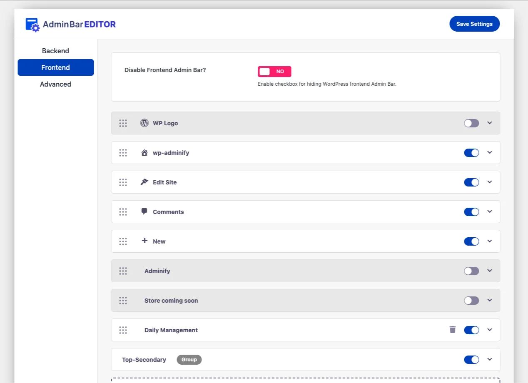Click the speech bubble icon beside Comments
Image resolution: width=528 pixels, height=383 pixels.
point(144,211)
